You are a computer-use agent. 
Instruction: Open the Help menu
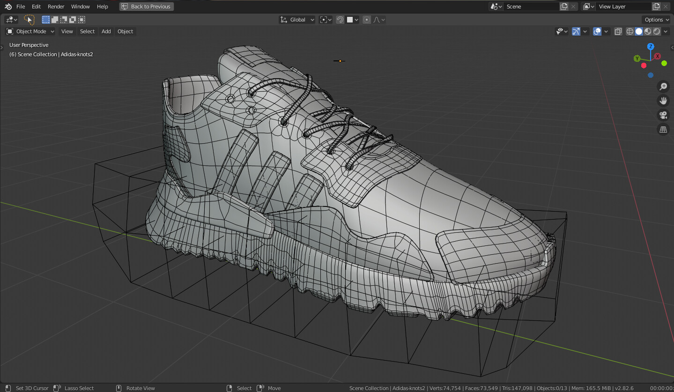tap(103, 7)
